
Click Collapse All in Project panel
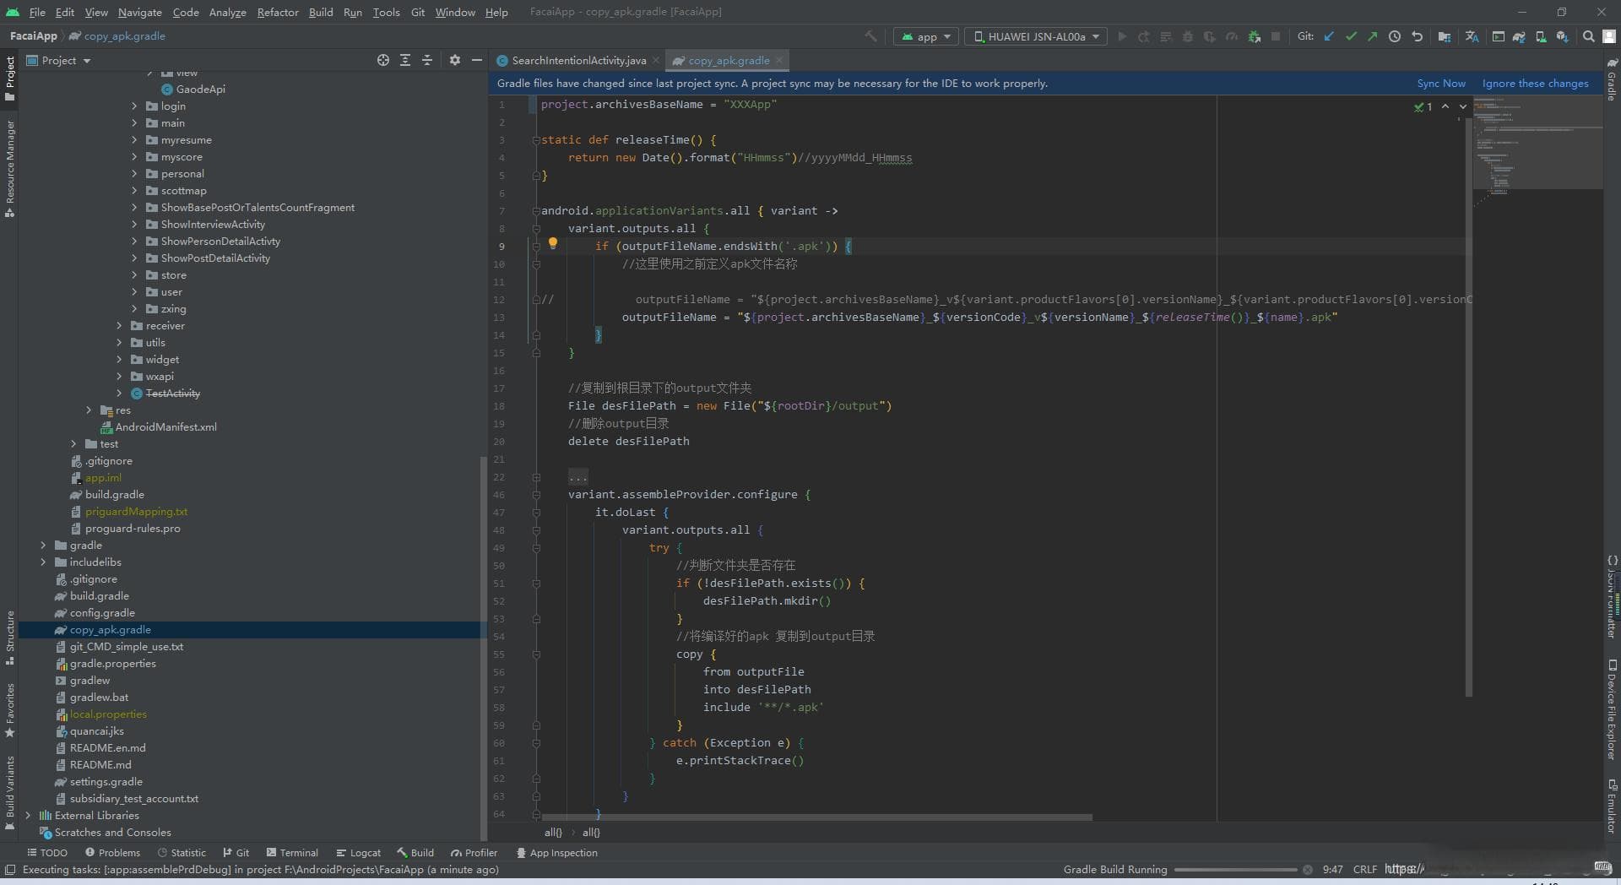coord(427,60)
